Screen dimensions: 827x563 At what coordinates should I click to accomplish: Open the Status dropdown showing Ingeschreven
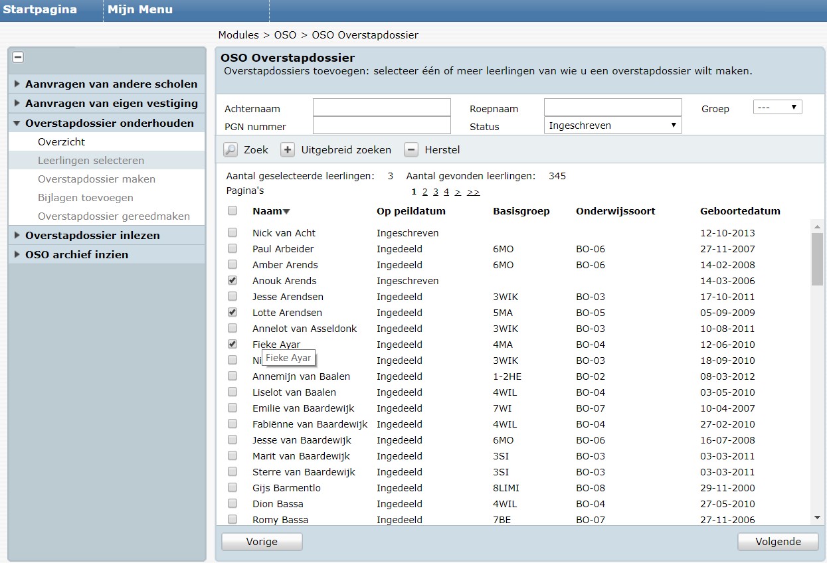(612, 125)
